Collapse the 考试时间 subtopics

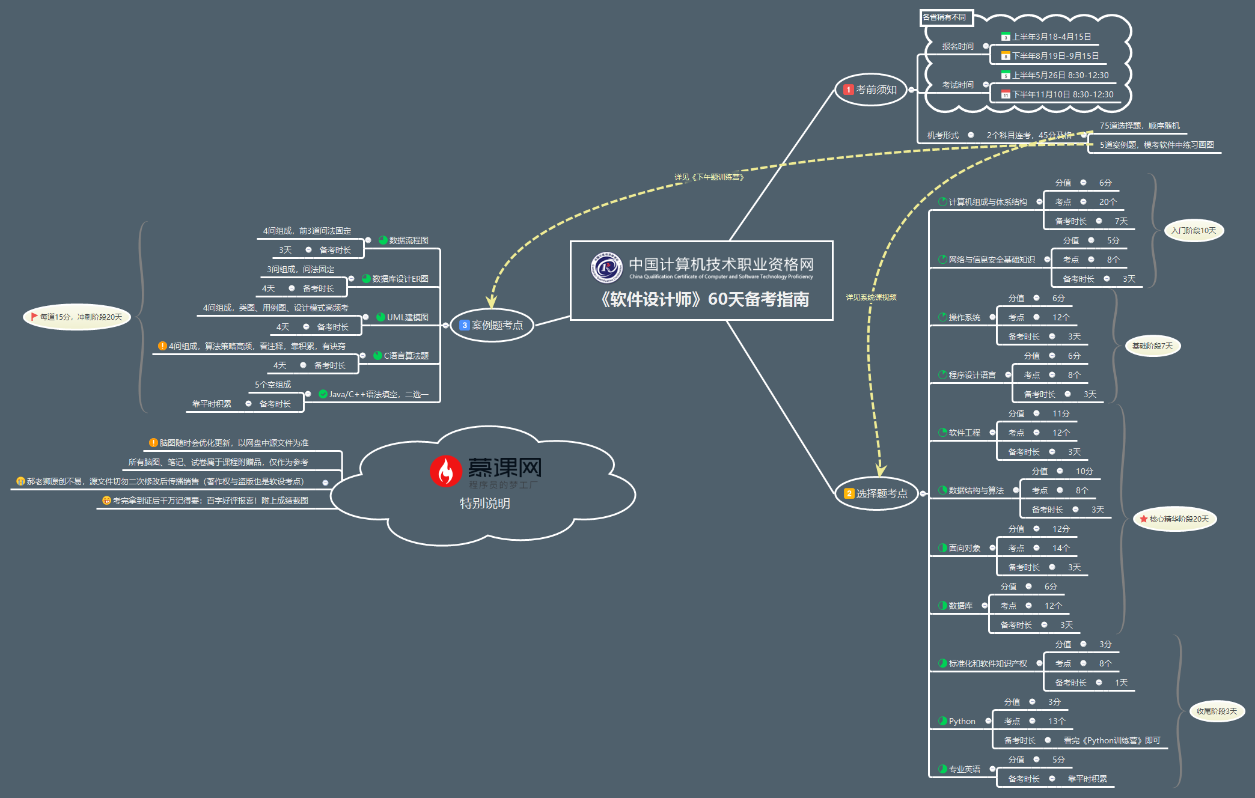(986, 85)
